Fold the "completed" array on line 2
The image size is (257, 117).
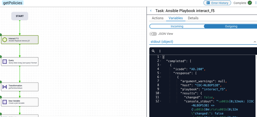pyautogui.click(x=160, y=61)
